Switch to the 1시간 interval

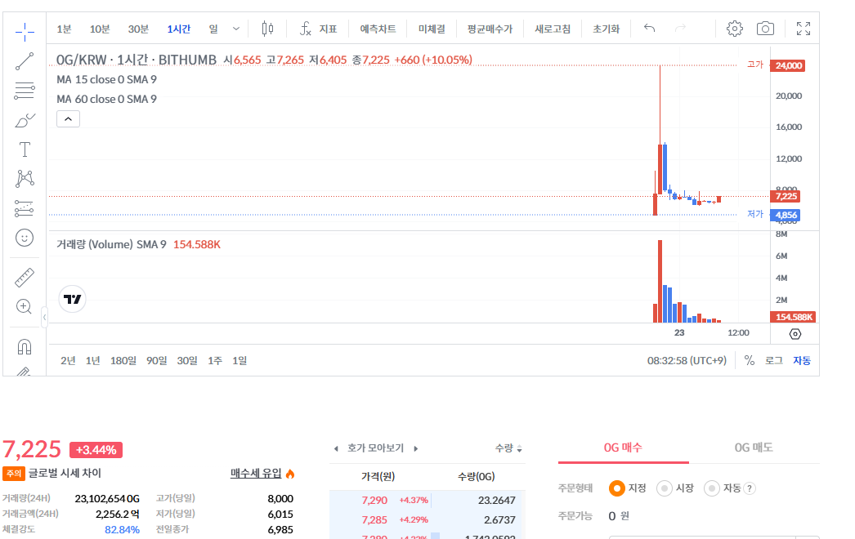(179, 29)
